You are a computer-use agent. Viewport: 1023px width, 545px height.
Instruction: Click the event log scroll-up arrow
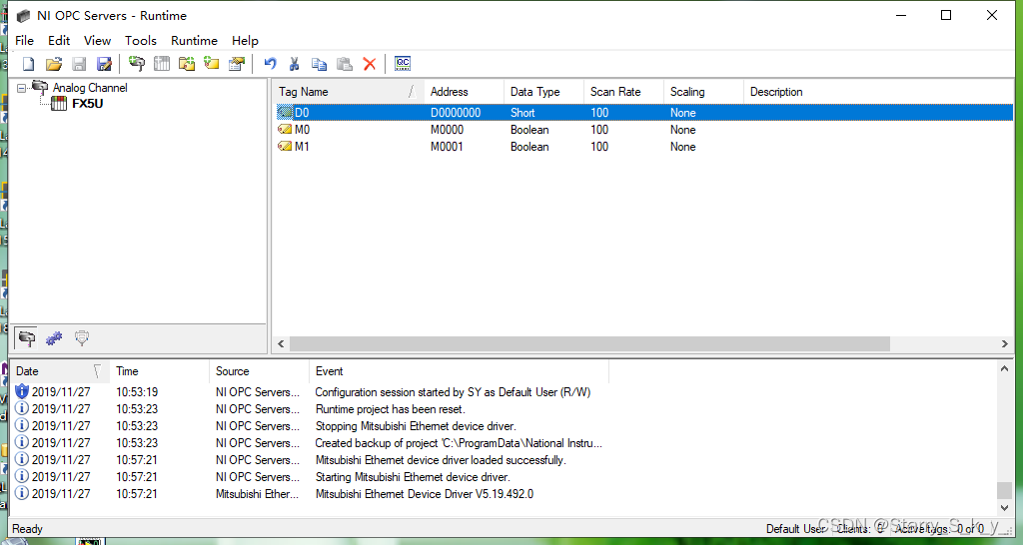(1004, 369)
